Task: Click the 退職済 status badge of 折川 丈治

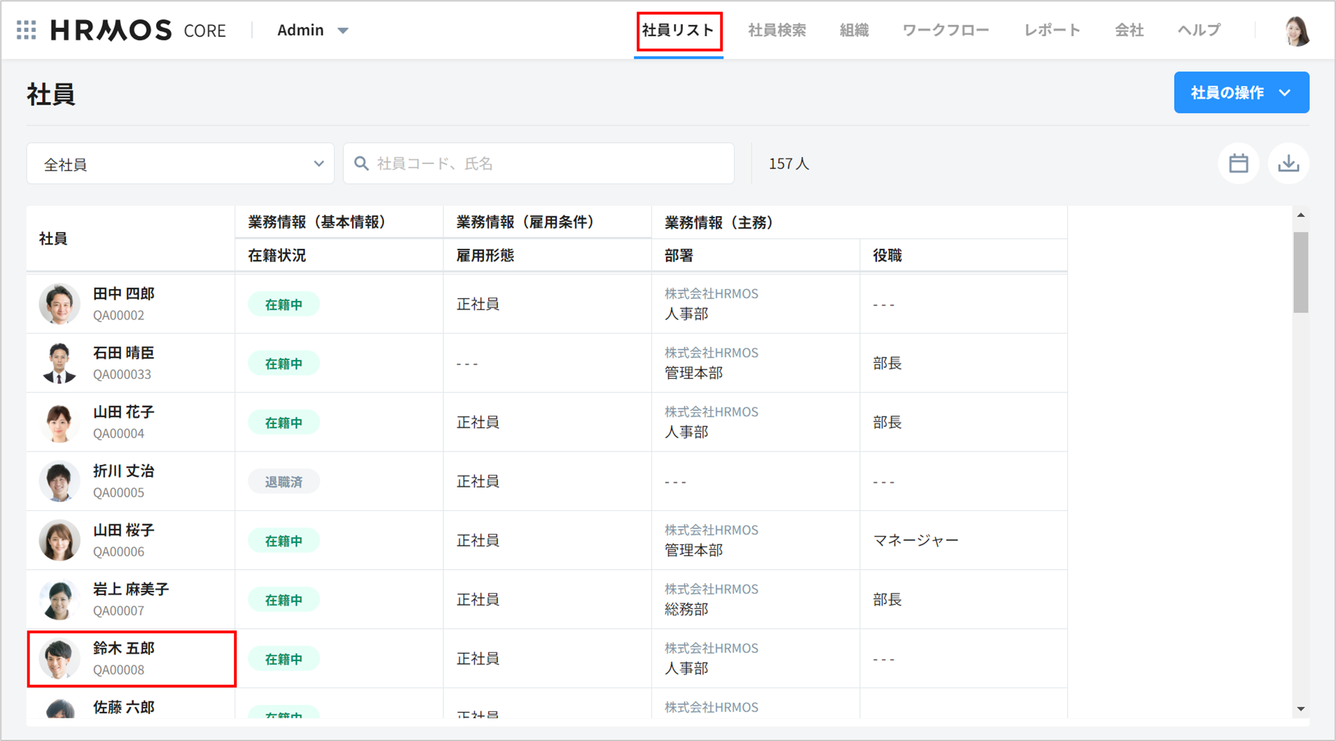Action: [x=283, y=482]
